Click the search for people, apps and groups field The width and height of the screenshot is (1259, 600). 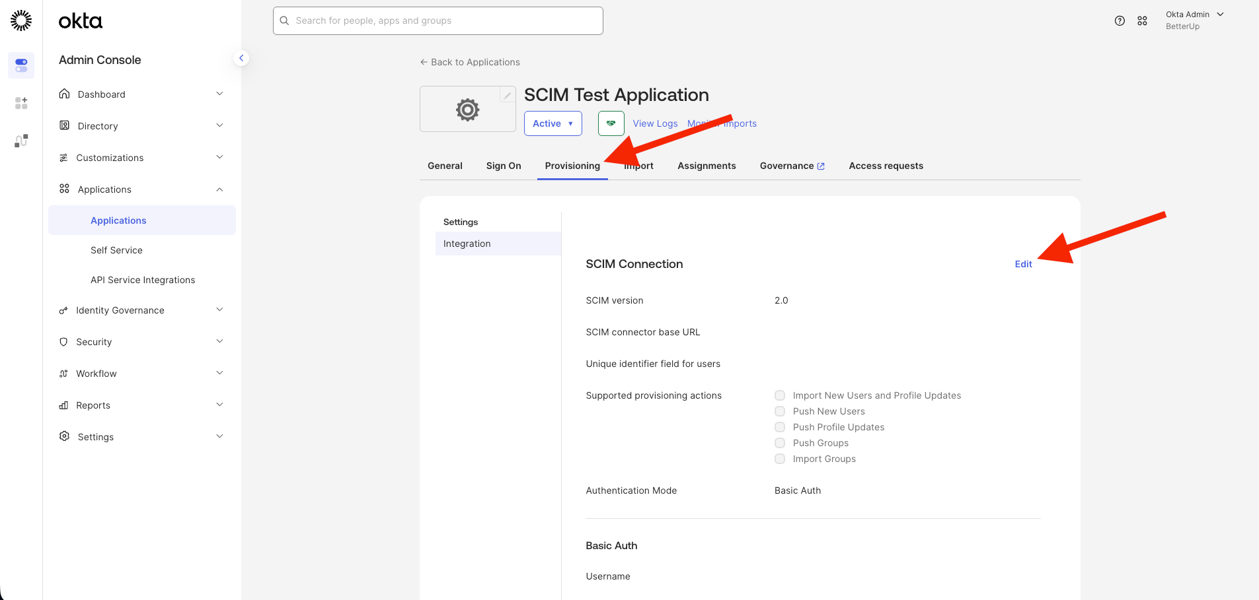click(x=438, y=20)
